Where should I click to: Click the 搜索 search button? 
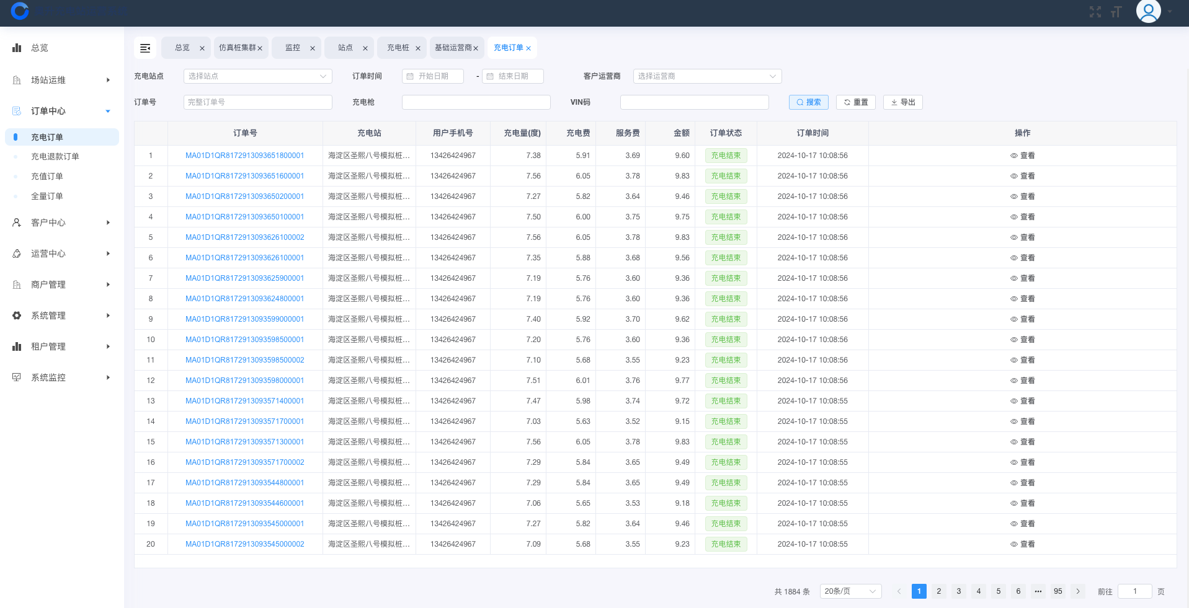808,102
